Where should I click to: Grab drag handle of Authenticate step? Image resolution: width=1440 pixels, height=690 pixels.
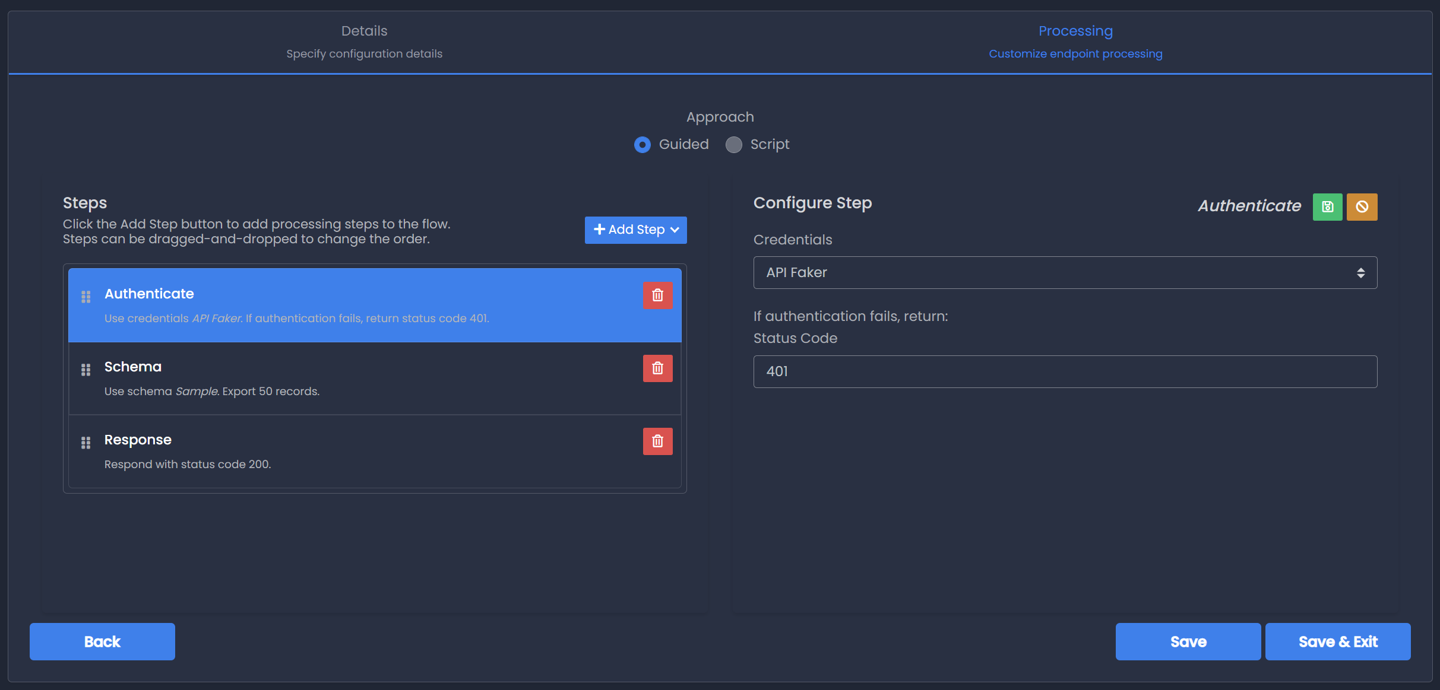tap(86, 297)
